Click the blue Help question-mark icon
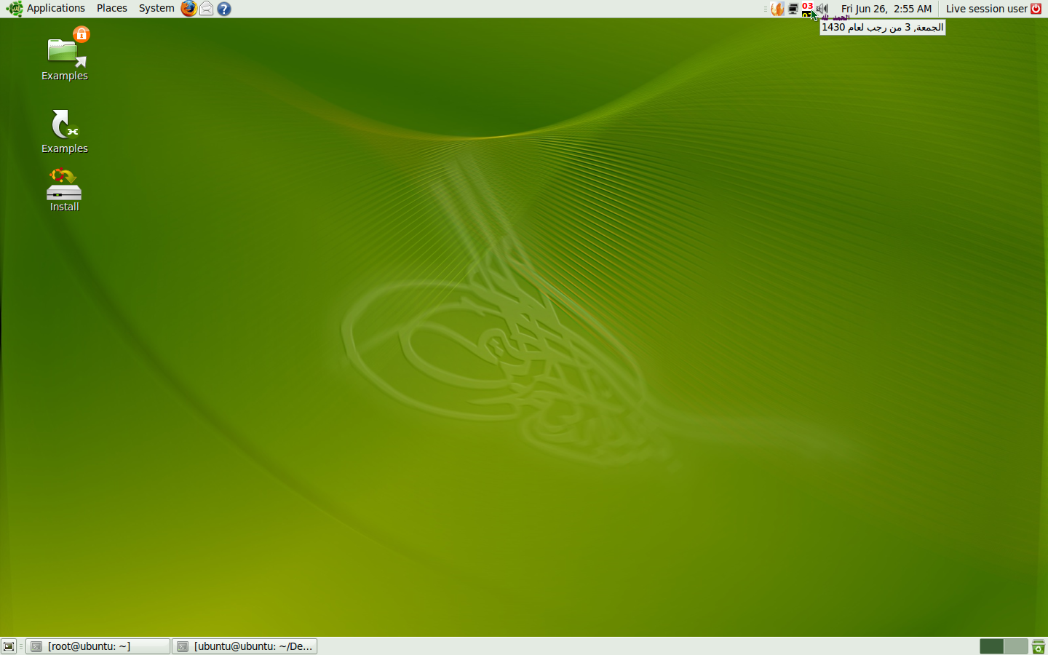1048x655 pixels. point(224,9)
